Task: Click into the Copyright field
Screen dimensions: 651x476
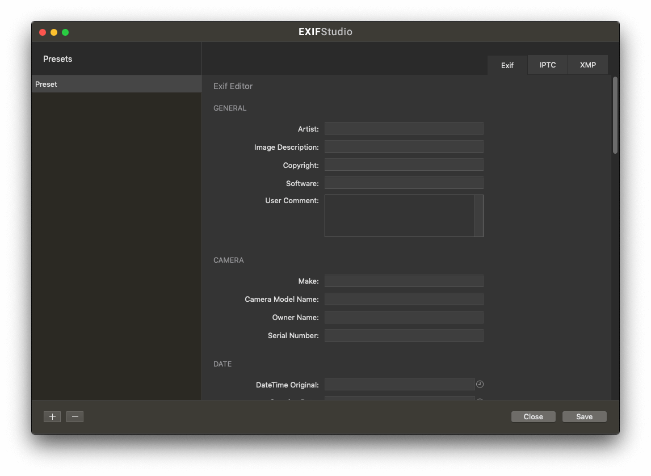Action: [404, 165]
